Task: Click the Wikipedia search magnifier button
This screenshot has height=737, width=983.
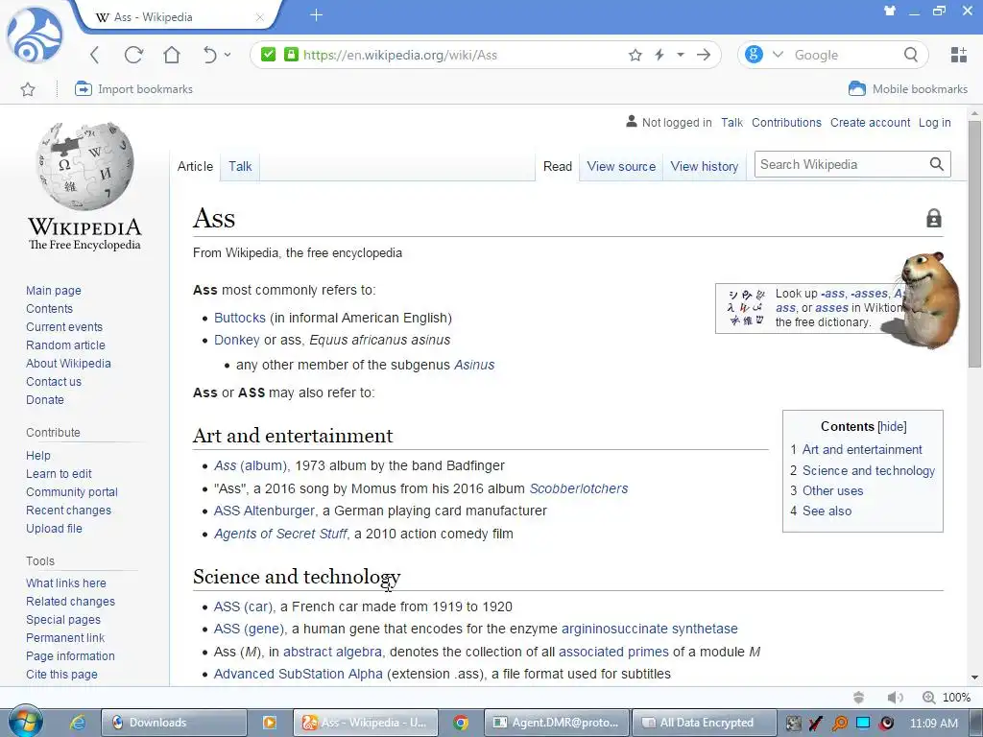Action: 936,164
